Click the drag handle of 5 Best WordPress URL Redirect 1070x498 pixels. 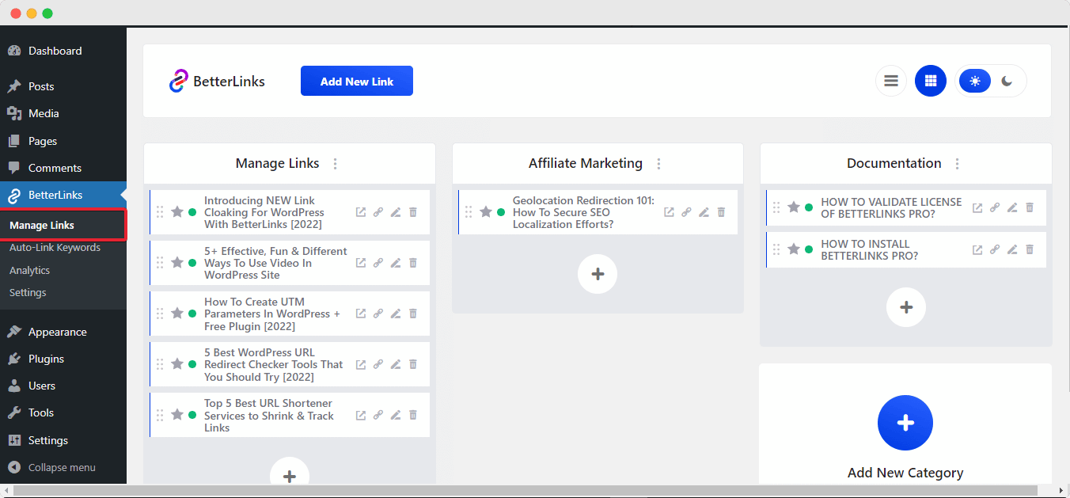coord(160,364)
